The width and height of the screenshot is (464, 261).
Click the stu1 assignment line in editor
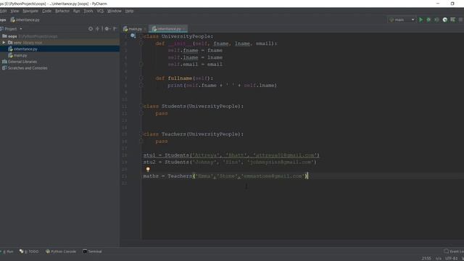click(x=231, y=155)
